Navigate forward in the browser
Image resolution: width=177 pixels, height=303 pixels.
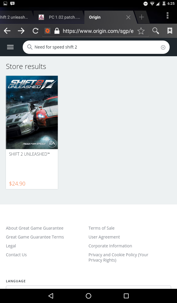(x=21, y=31)
